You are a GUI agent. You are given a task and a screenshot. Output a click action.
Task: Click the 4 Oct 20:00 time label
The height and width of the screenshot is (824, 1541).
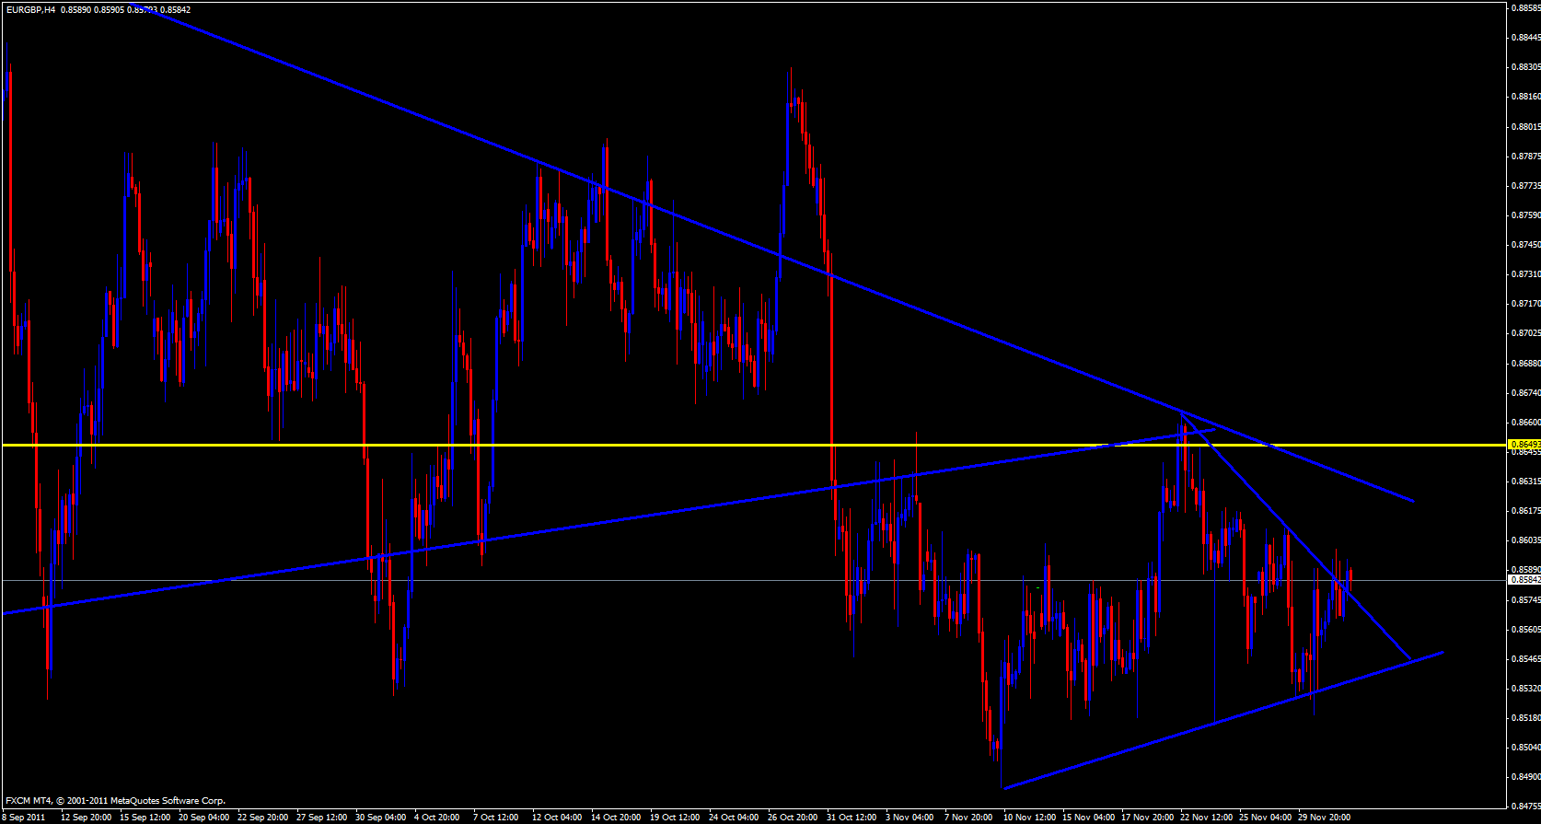(x=436, y=817)
